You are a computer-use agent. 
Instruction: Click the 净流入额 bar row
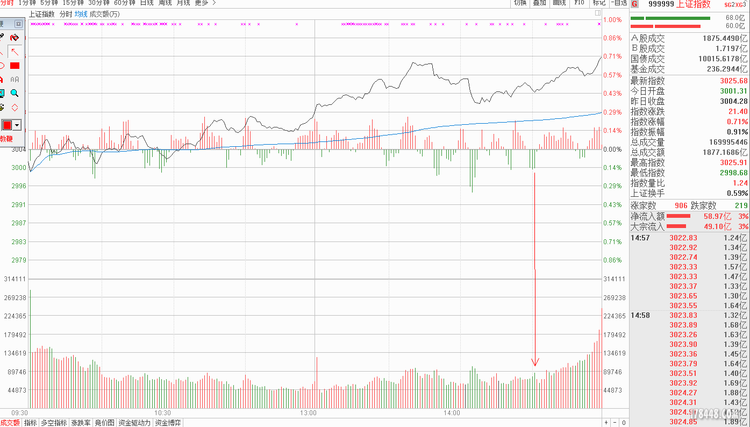point(689,217)
